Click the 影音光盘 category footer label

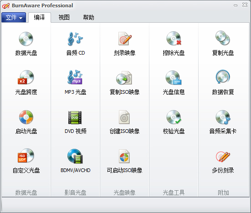click(75, 193)
